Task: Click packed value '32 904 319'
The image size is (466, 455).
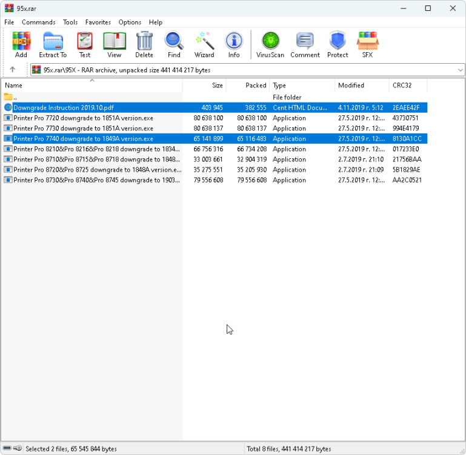Action: click(x=251, y=159)
